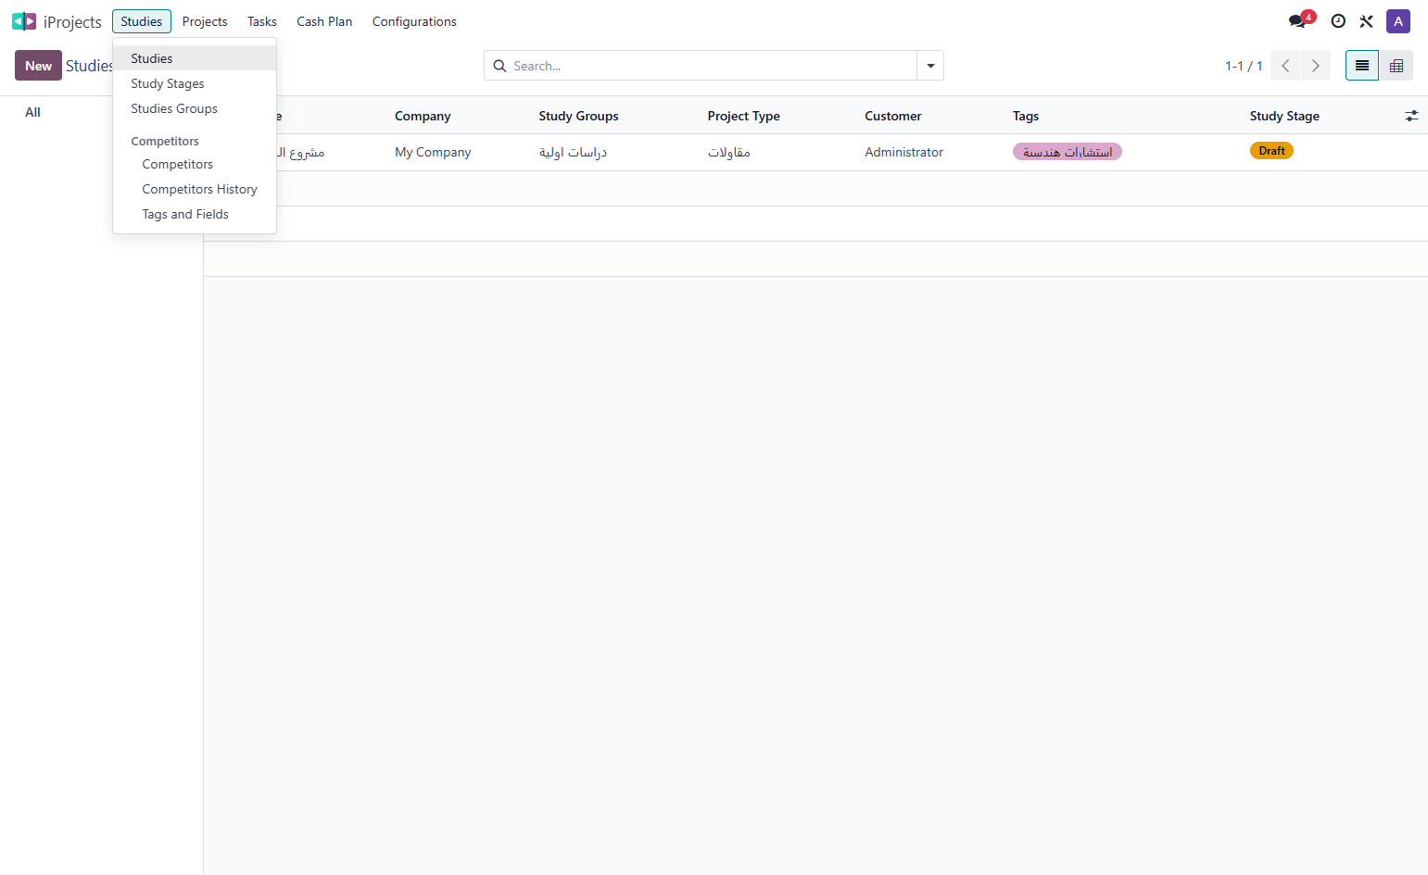Screen dimensions: 1428x875
Task: Click the مقاولات project type cell
Action: [729, 152]
